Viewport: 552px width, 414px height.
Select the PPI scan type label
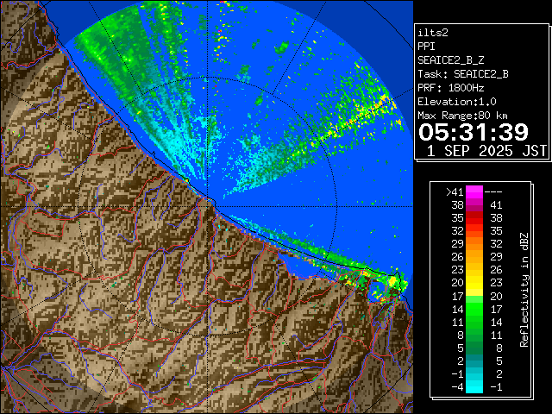pos(427,46)
